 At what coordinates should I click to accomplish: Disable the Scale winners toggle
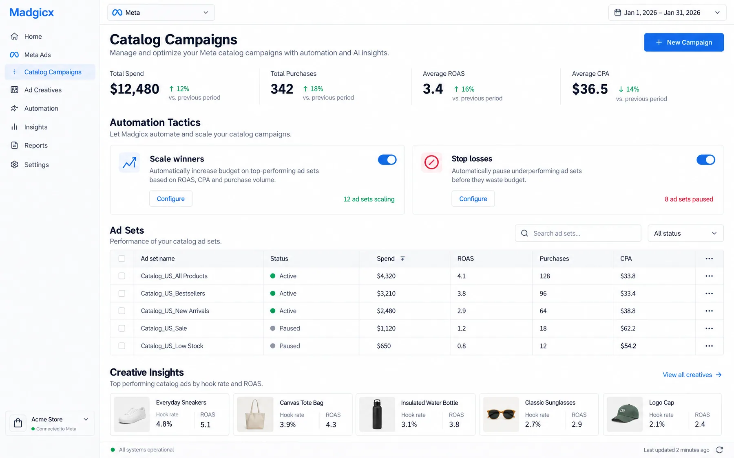pyautogui.click(x=387, y=160)
